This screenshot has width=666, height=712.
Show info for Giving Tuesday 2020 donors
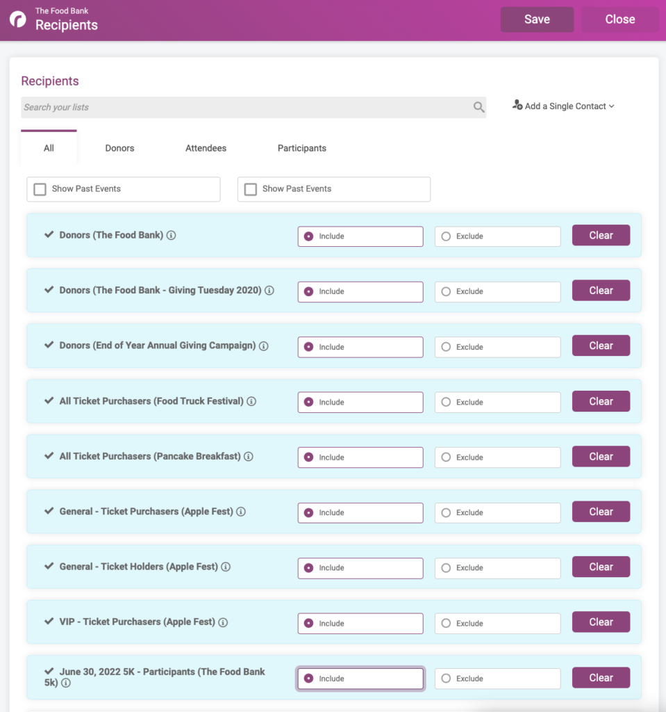pos(269,291)
